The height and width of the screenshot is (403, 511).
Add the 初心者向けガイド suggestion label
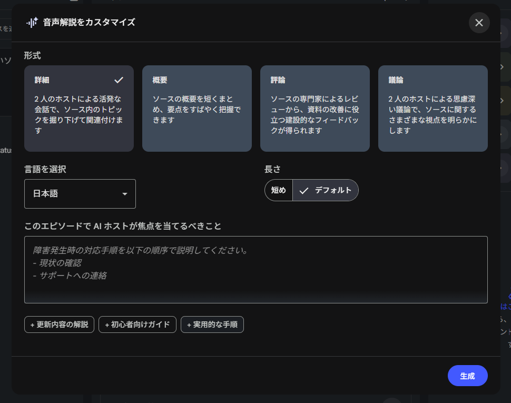pos(140,325)
